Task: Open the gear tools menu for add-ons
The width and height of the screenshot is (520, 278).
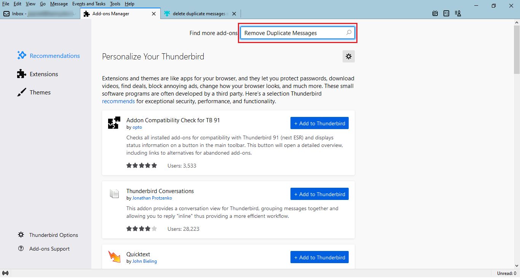Action: click(x=348, y=56)
